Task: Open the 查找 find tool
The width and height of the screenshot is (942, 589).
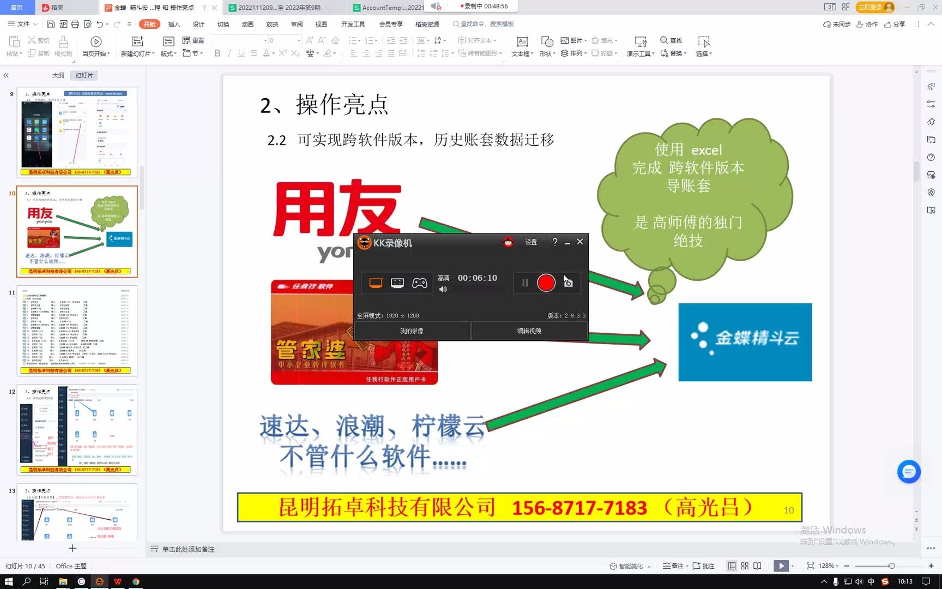Action: (671, 39)
